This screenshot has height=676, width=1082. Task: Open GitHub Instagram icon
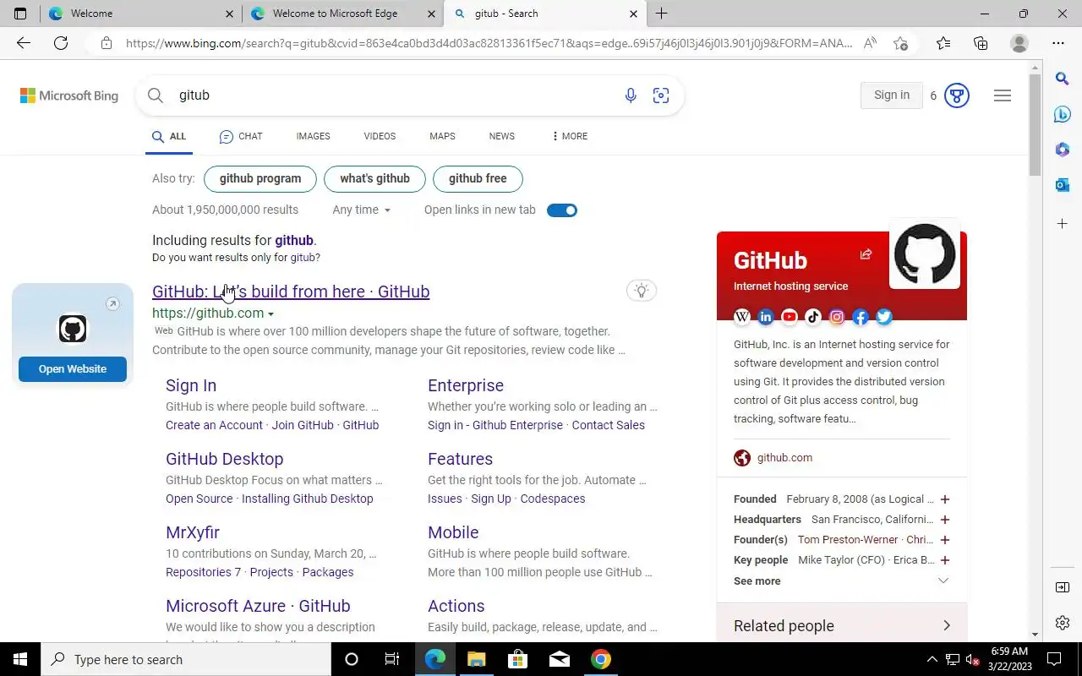(837, 317)
